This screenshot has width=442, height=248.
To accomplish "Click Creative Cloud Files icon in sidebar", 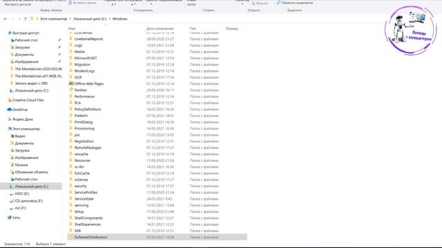I will coord(10,100).
